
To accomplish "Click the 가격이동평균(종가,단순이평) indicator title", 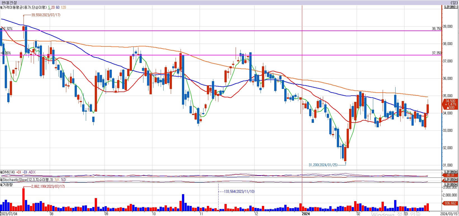I will [x=25, y=7].
